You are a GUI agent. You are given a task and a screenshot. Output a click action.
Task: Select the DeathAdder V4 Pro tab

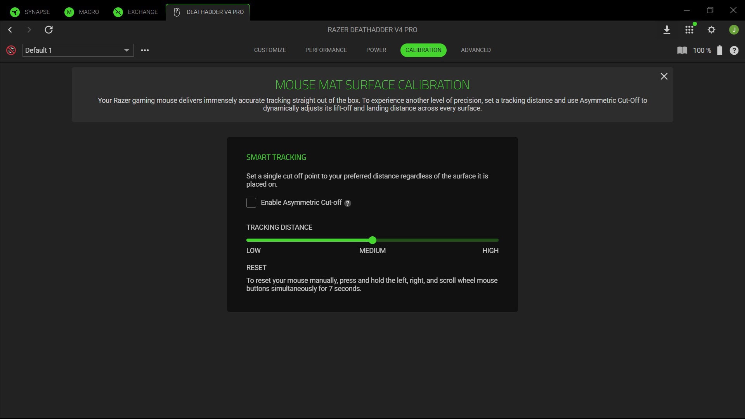point(208,12)
